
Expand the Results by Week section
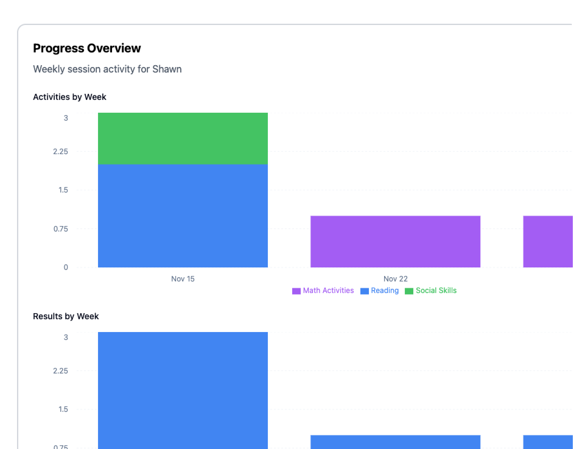pyautogui.click(x=66, y=316)
